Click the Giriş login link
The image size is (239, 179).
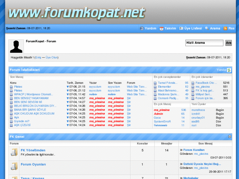pyautogui.click(x=38, y=57)
